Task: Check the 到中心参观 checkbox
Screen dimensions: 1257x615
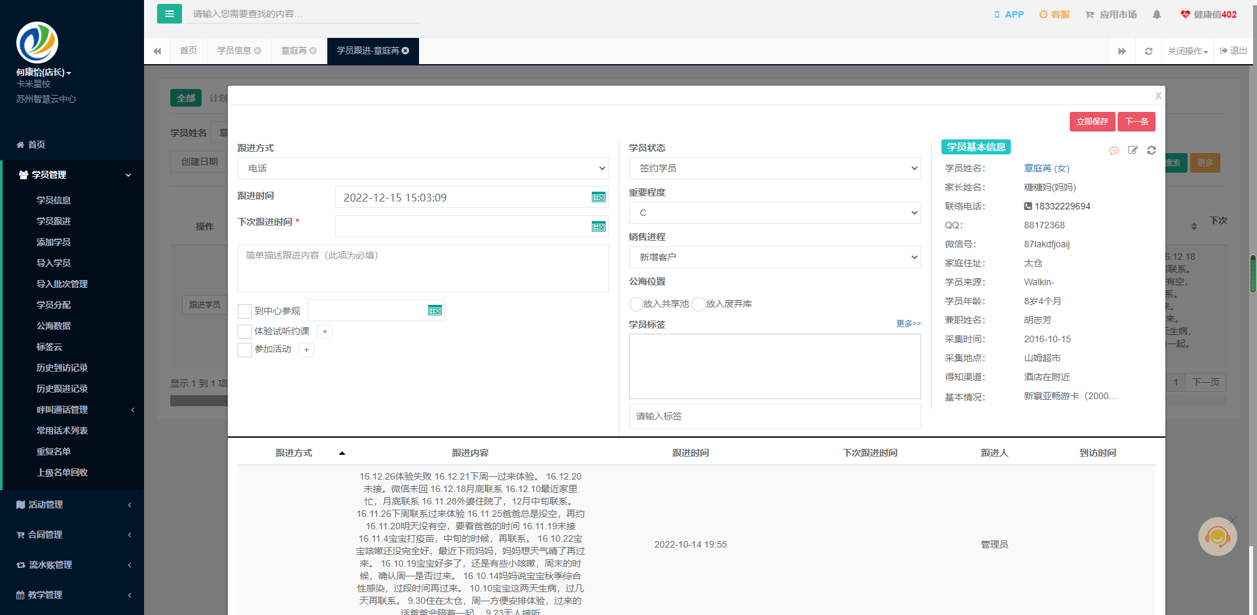Action: [245, 311]
